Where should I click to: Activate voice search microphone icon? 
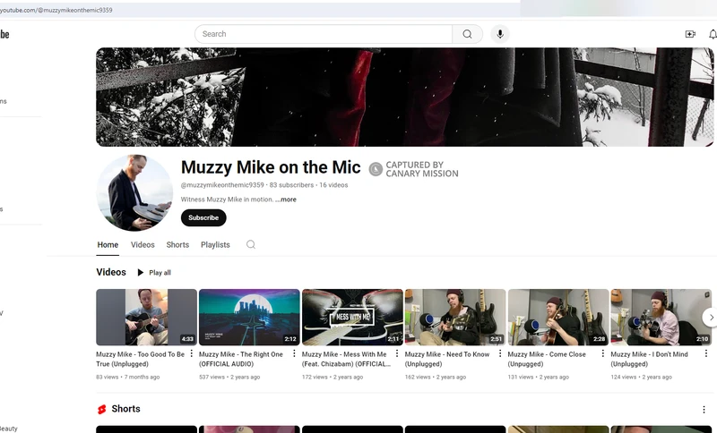(x=499, y=34)
